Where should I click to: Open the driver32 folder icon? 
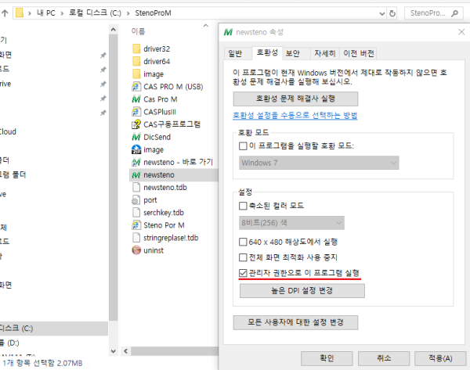click(x=136, y=48)
